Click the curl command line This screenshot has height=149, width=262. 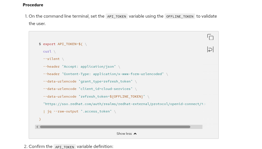(x=47, y=51)
